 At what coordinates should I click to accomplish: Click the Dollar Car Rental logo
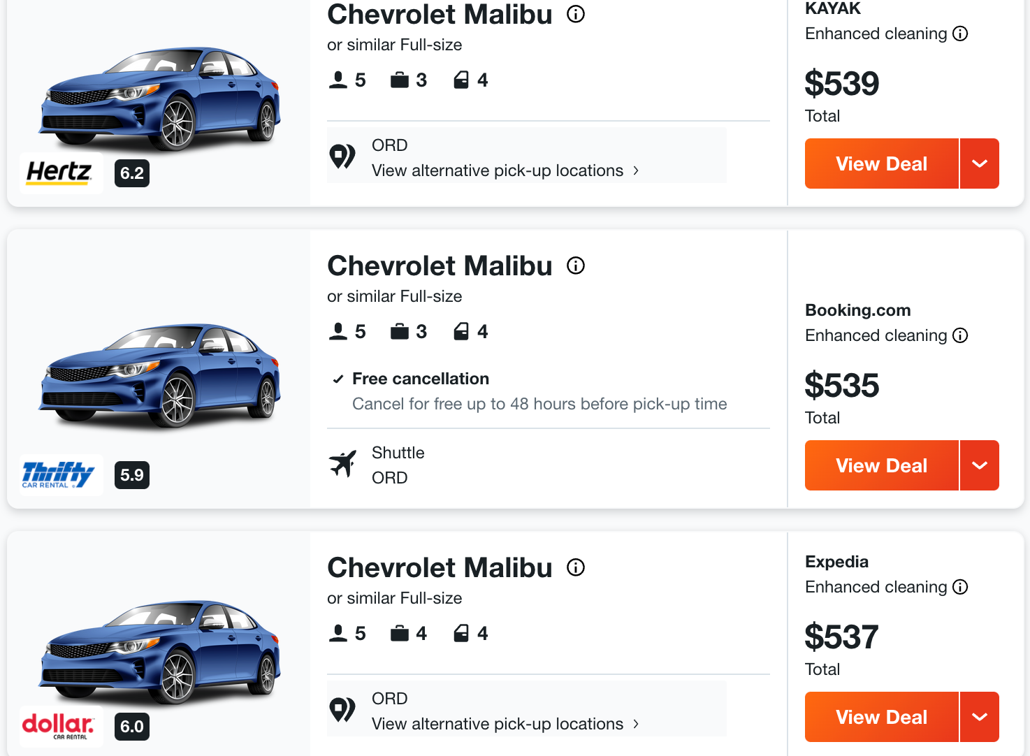(x=60, y=725)
